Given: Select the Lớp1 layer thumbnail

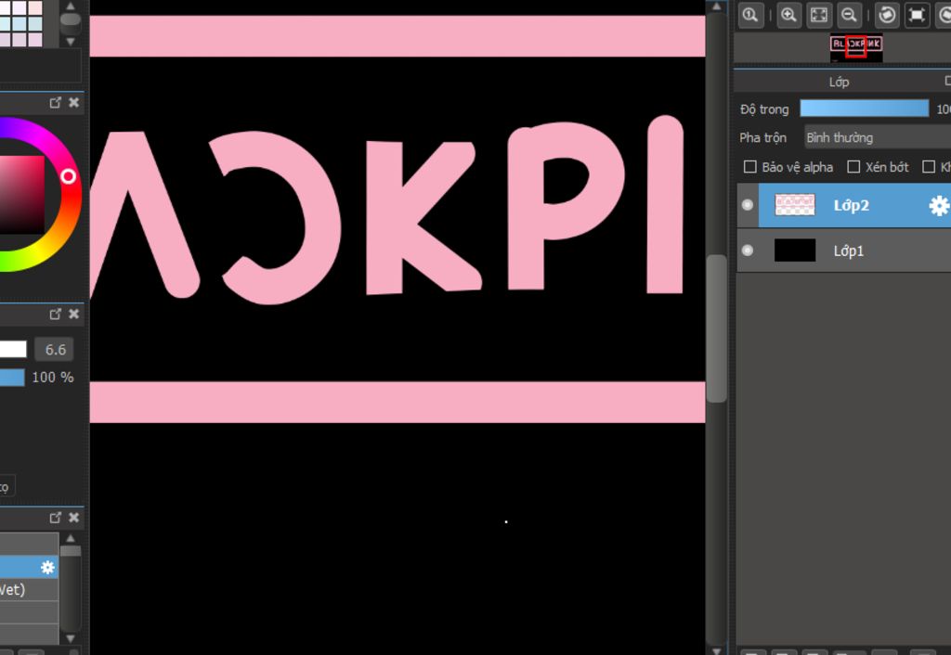Looking at the screenshot, I should coord(795,250).
